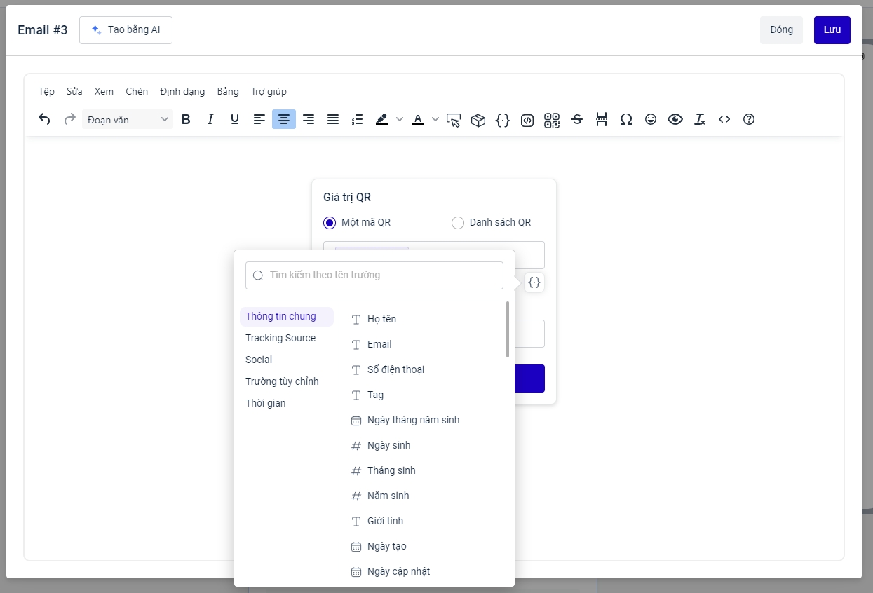Click the curly braces merge field toolbar icon

(503, 120)
